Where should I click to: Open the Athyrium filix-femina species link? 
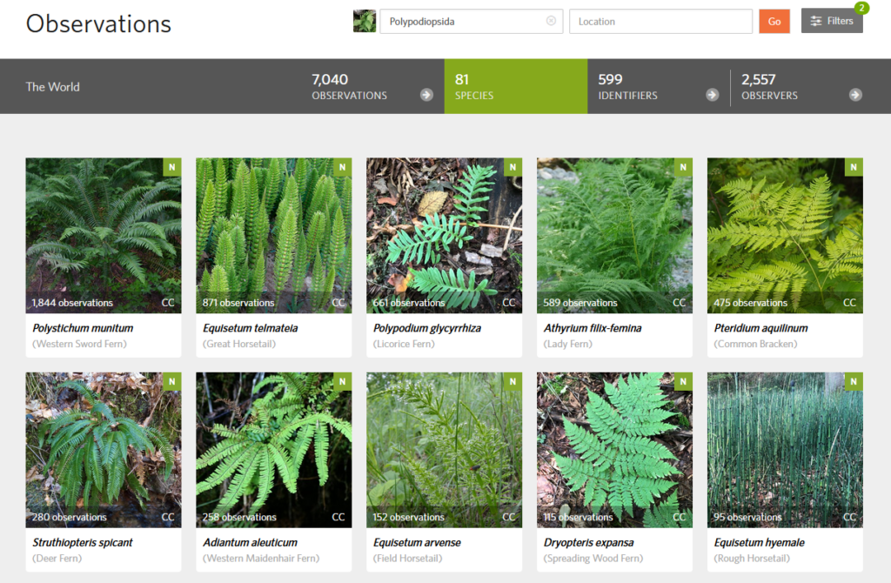[x=593, y=328]
